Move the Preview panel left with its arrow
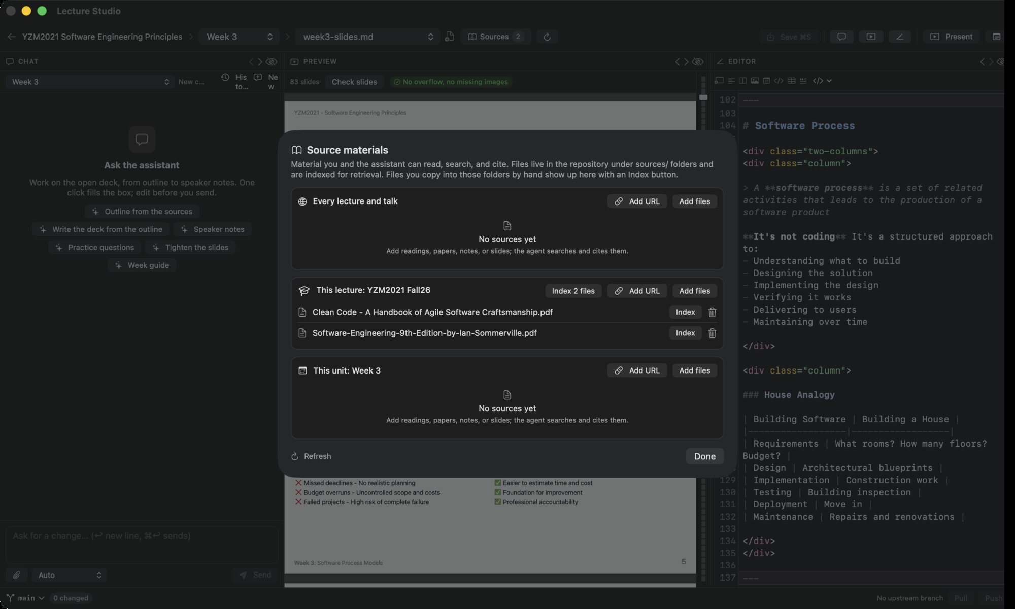This screenshot has width=1015, height=609. point(678,61)
